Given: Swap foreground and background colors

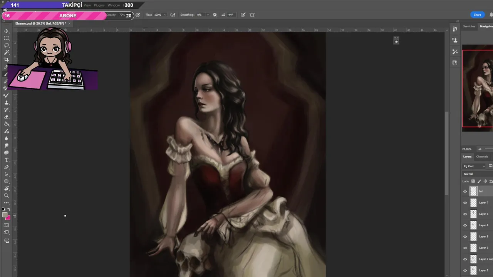Looking at the screenshot, I should click(9, 210).
